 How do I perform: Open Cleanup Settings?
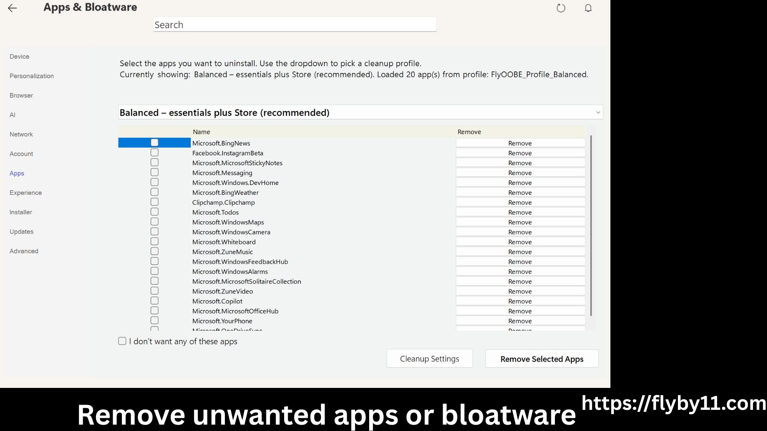pyautogui.click(x=429, y=358)
